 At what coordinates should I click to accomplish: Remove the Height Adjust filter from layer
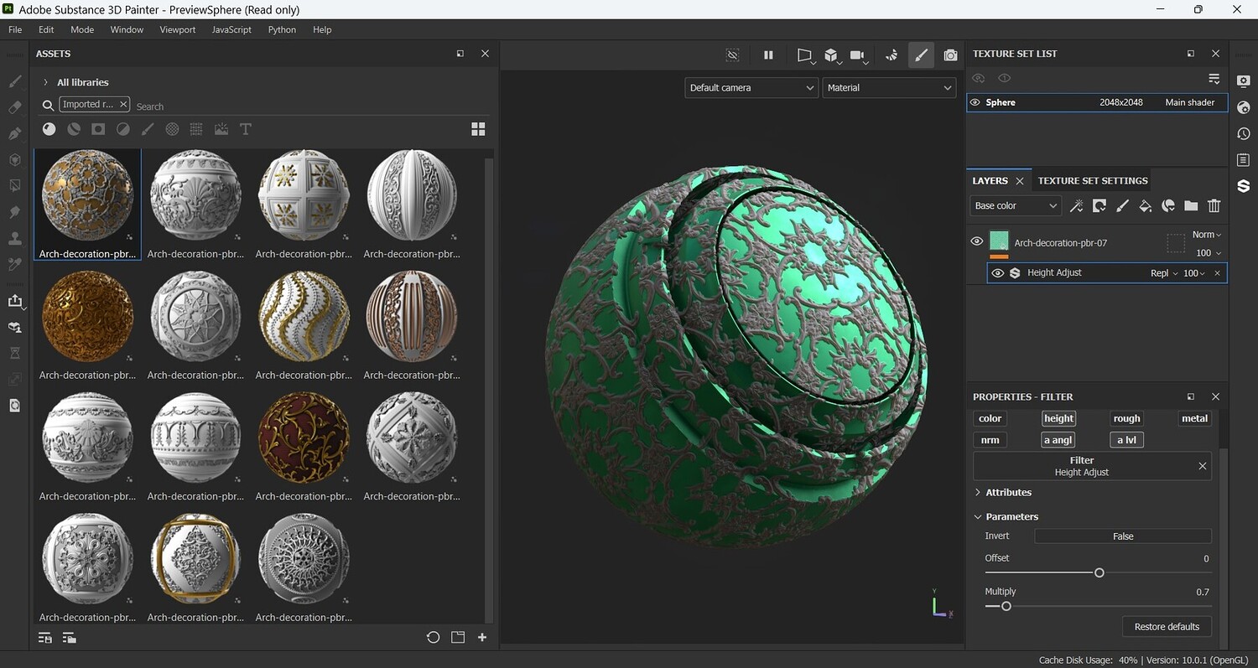click(x=1217, y=273)
